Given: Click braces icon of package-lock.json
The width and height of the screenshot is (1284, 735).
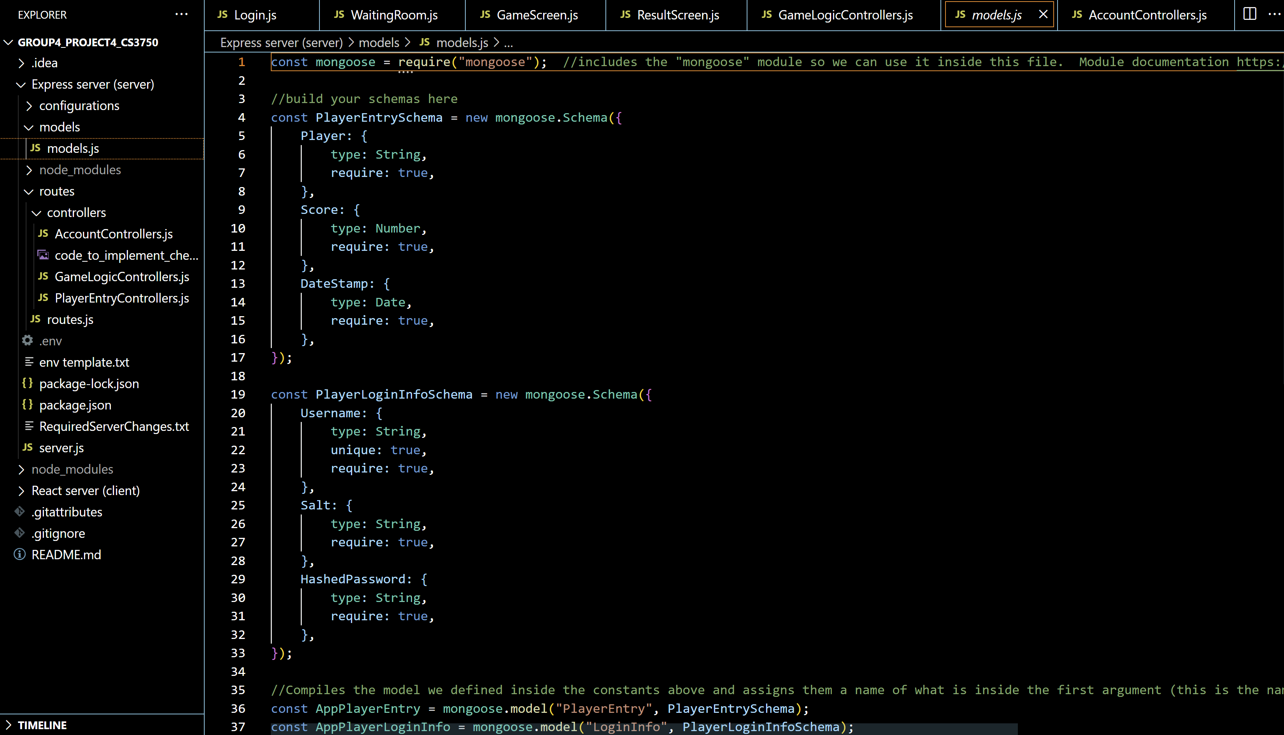Looking at the screenshot, I should tap(28, 383).
